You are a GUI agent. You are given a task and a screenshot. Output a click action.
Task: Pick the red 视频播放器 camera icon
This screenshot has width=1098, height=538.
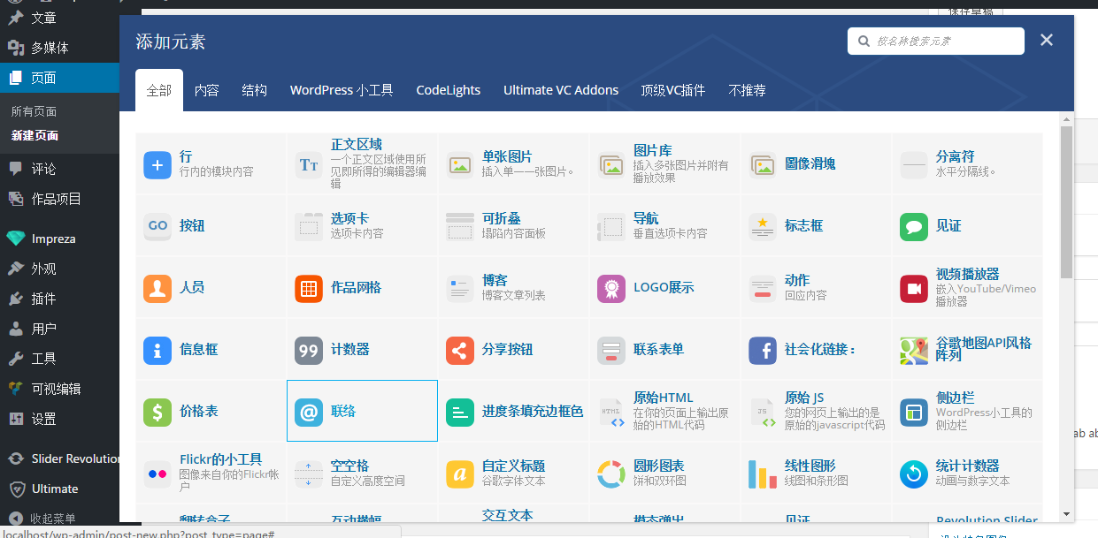pyautogui.click(x=913, y=288)
